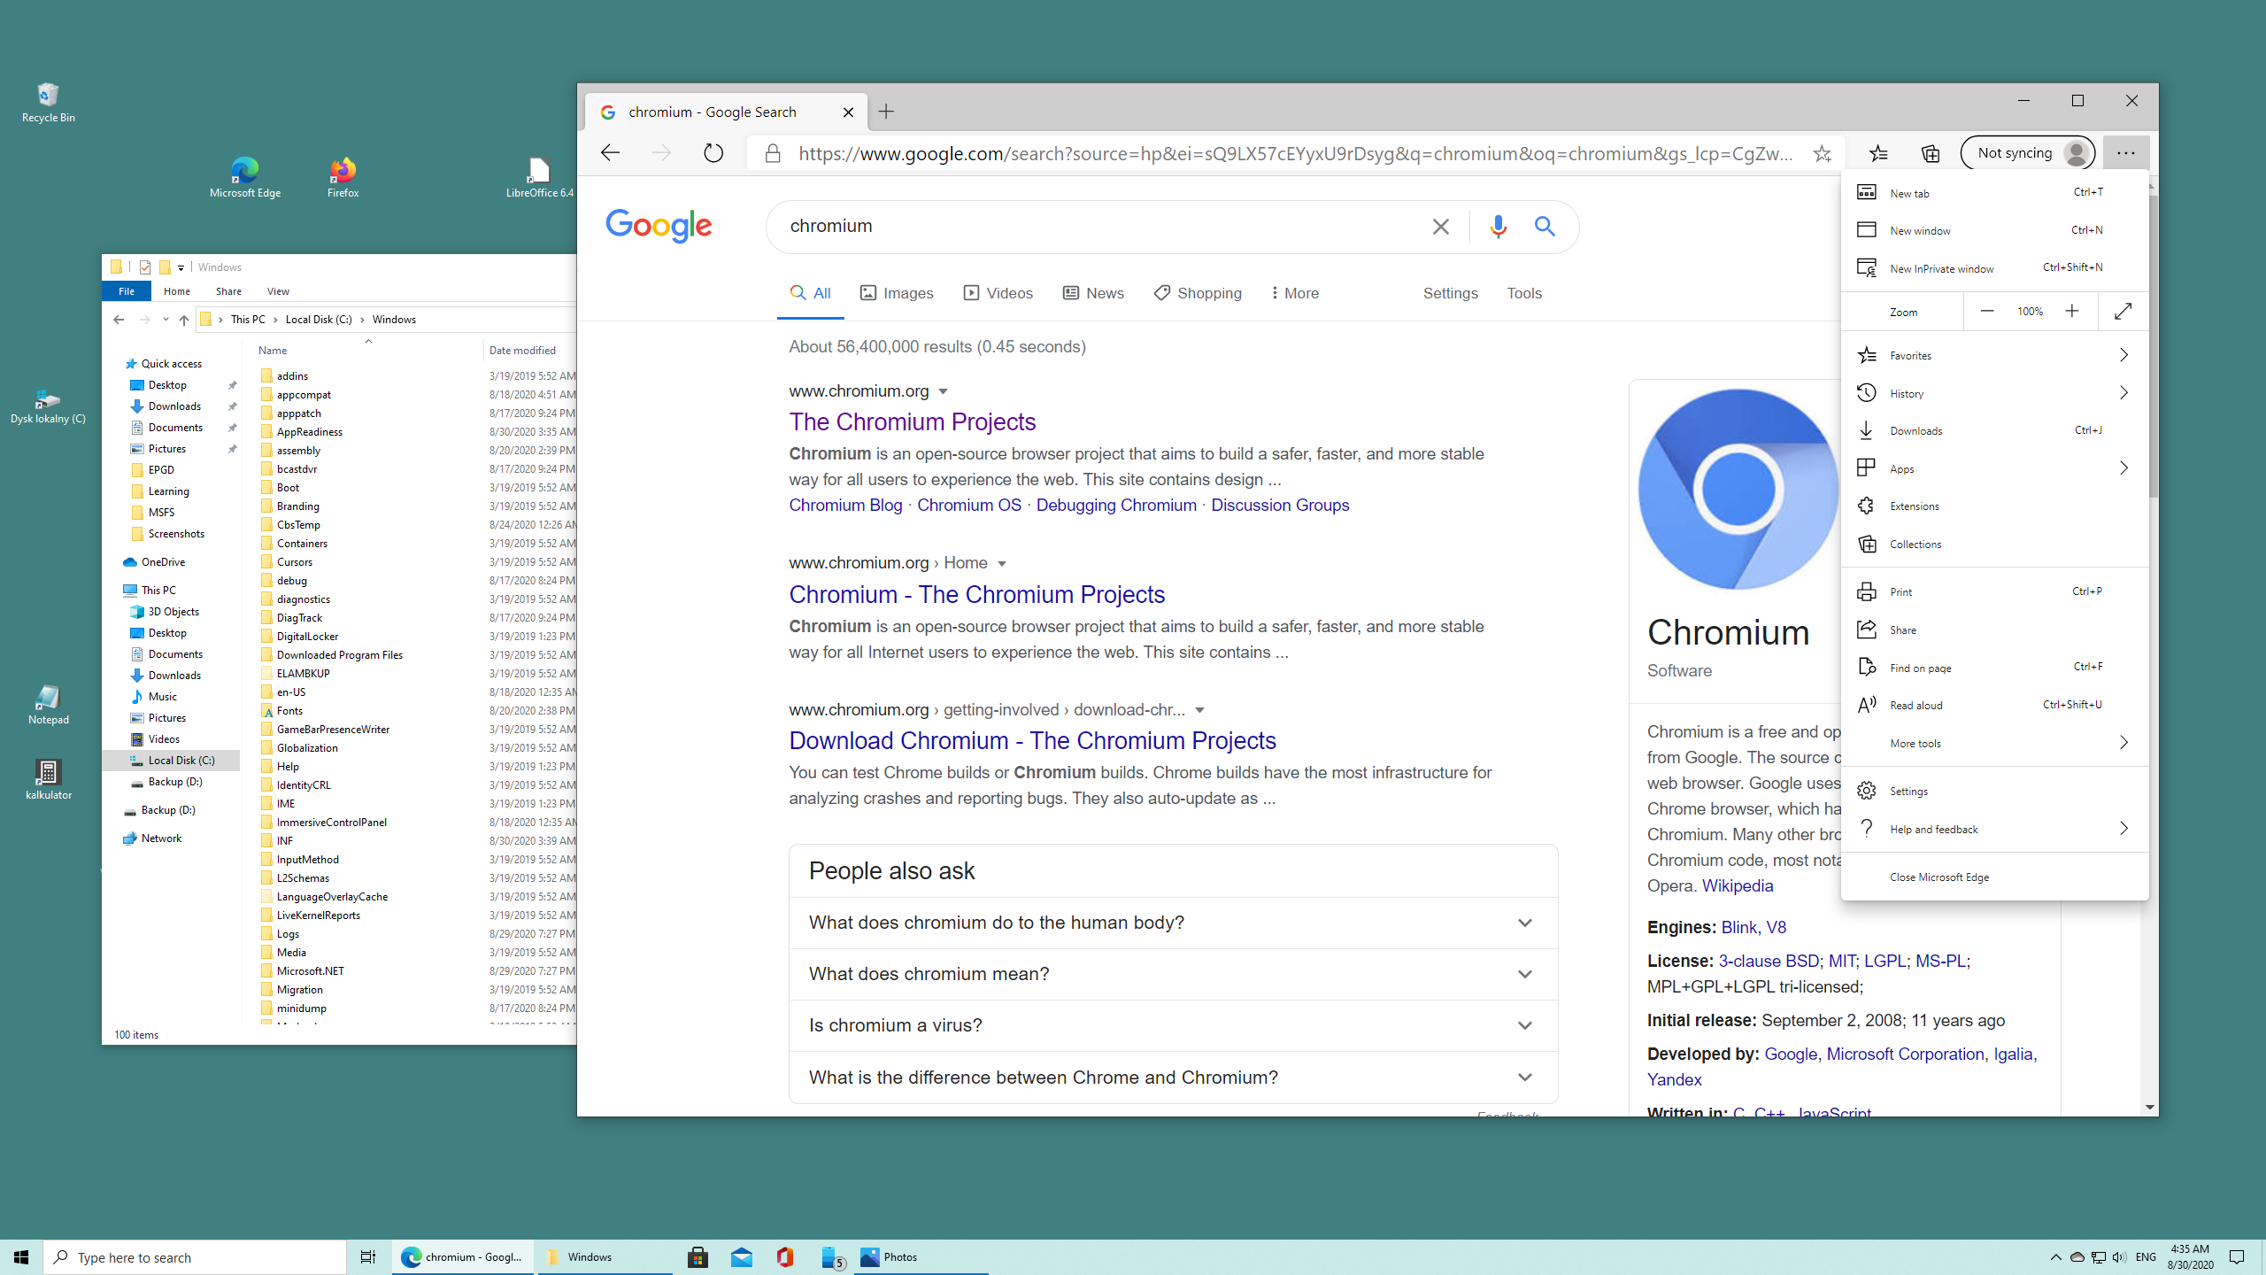Viewport: 2266px width, 1275px height.
Task: Open Microsoft Store from the taskbar
Action: [698, 1256]
